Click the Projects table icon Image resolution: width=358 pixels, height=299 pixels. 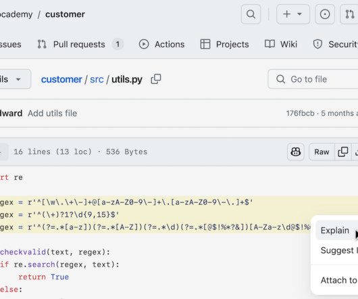click(x=205, y=44)
